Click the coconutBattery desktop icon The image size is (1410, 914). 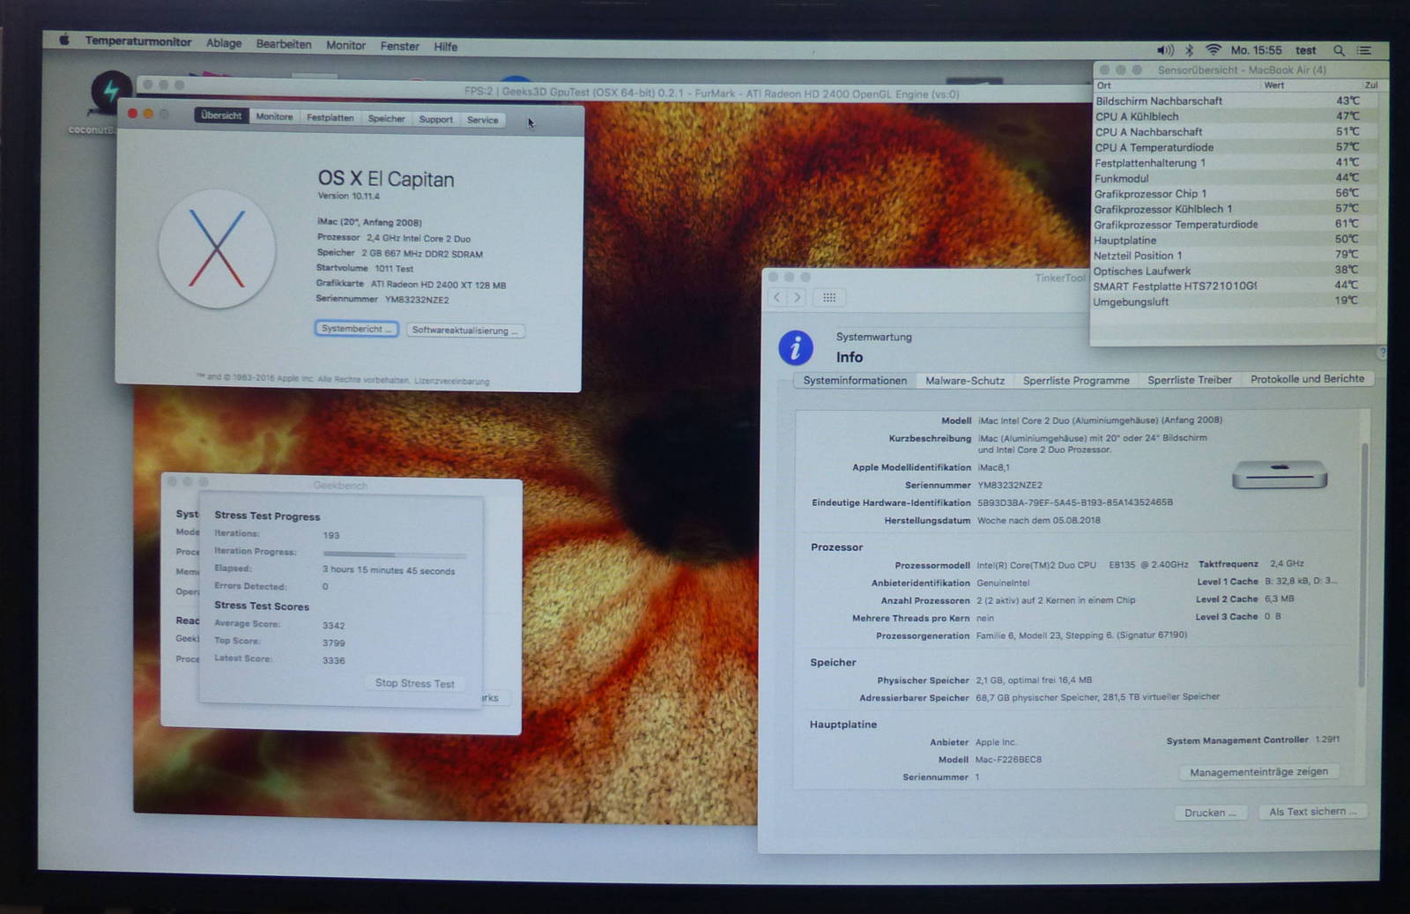(110, 93)
